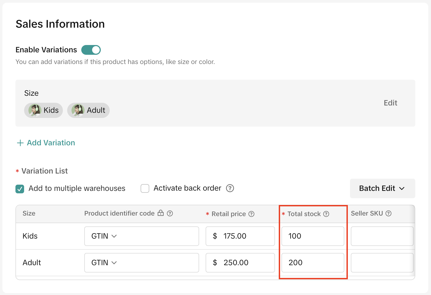
Task: Check the Activate back order box
Action: (x=145, y=188)
